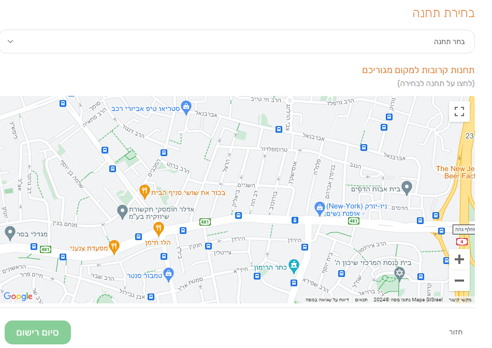
Task: Zoom out of the map
Action: (459, 281)
